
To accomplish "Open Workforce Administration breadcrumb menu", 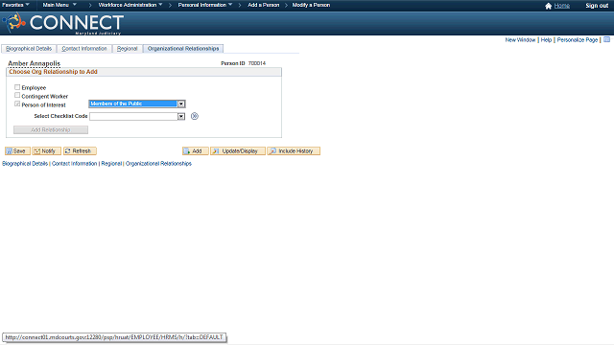I will pyautogui.click(x=130, y=5).
